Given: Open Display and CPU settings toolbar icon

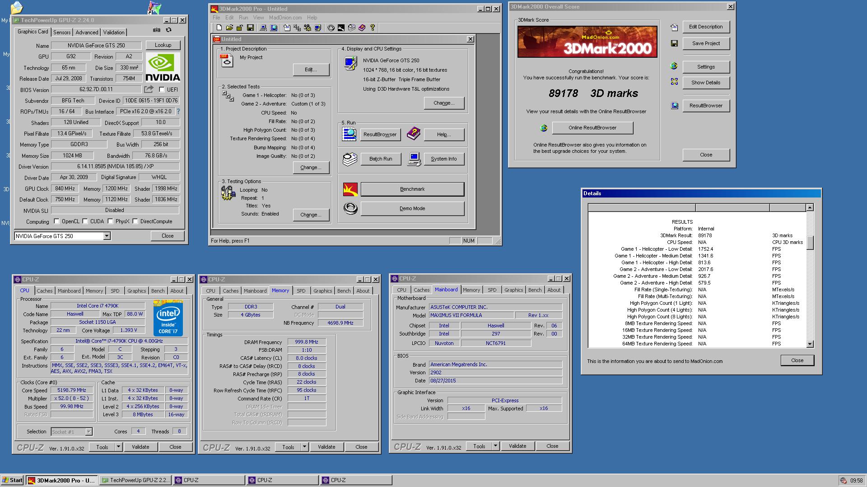Looking at the screenshot, I should click(318, 28).
